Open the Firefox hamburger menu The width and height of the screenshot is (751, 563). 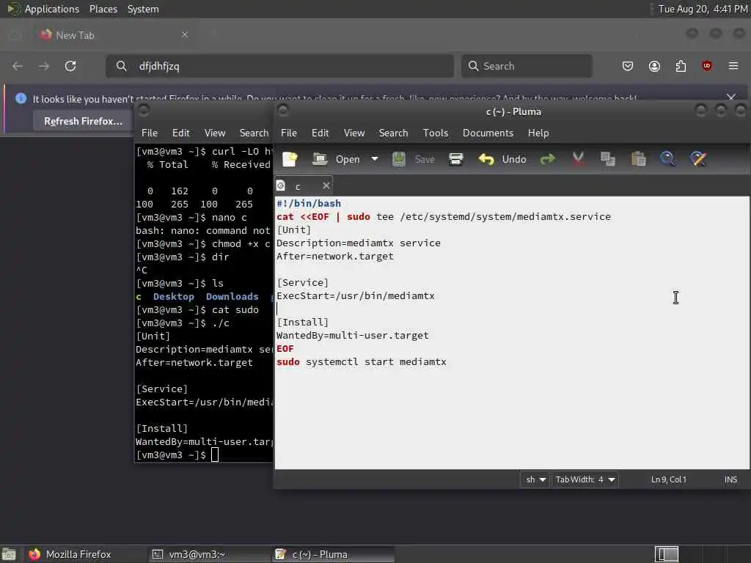pyautogui.click(x=733, y=66)
